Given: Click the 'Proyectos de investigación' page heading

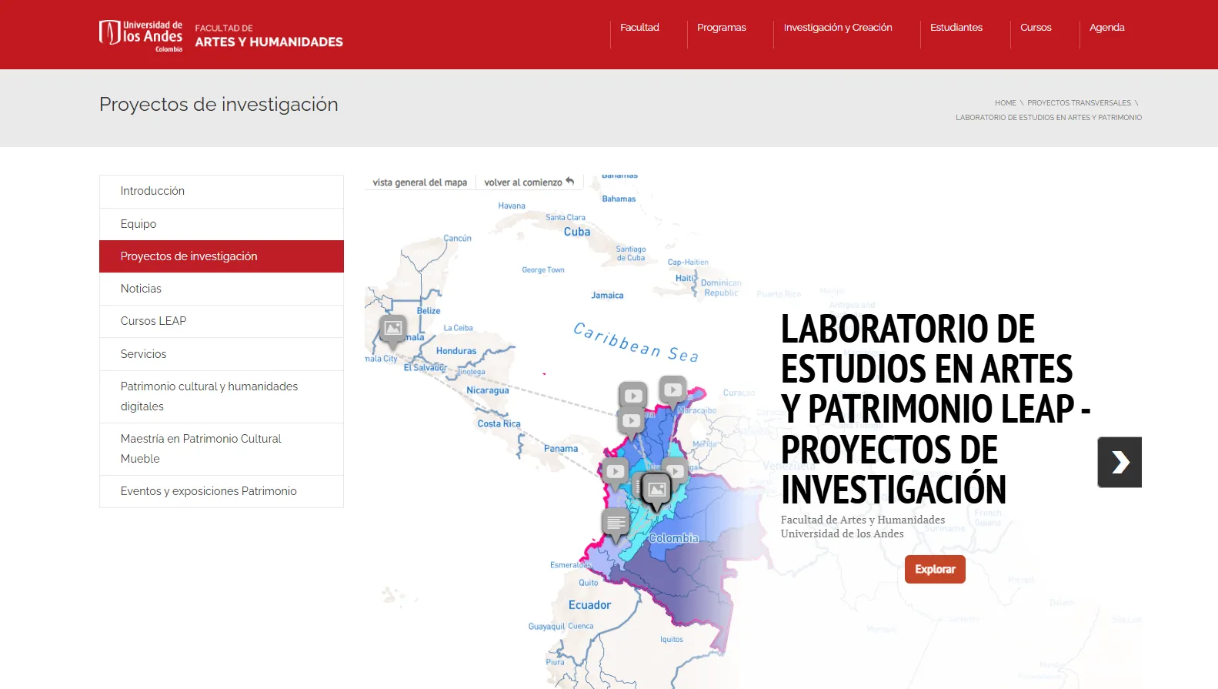Looking at the screenshot, I should coord(219,105).
